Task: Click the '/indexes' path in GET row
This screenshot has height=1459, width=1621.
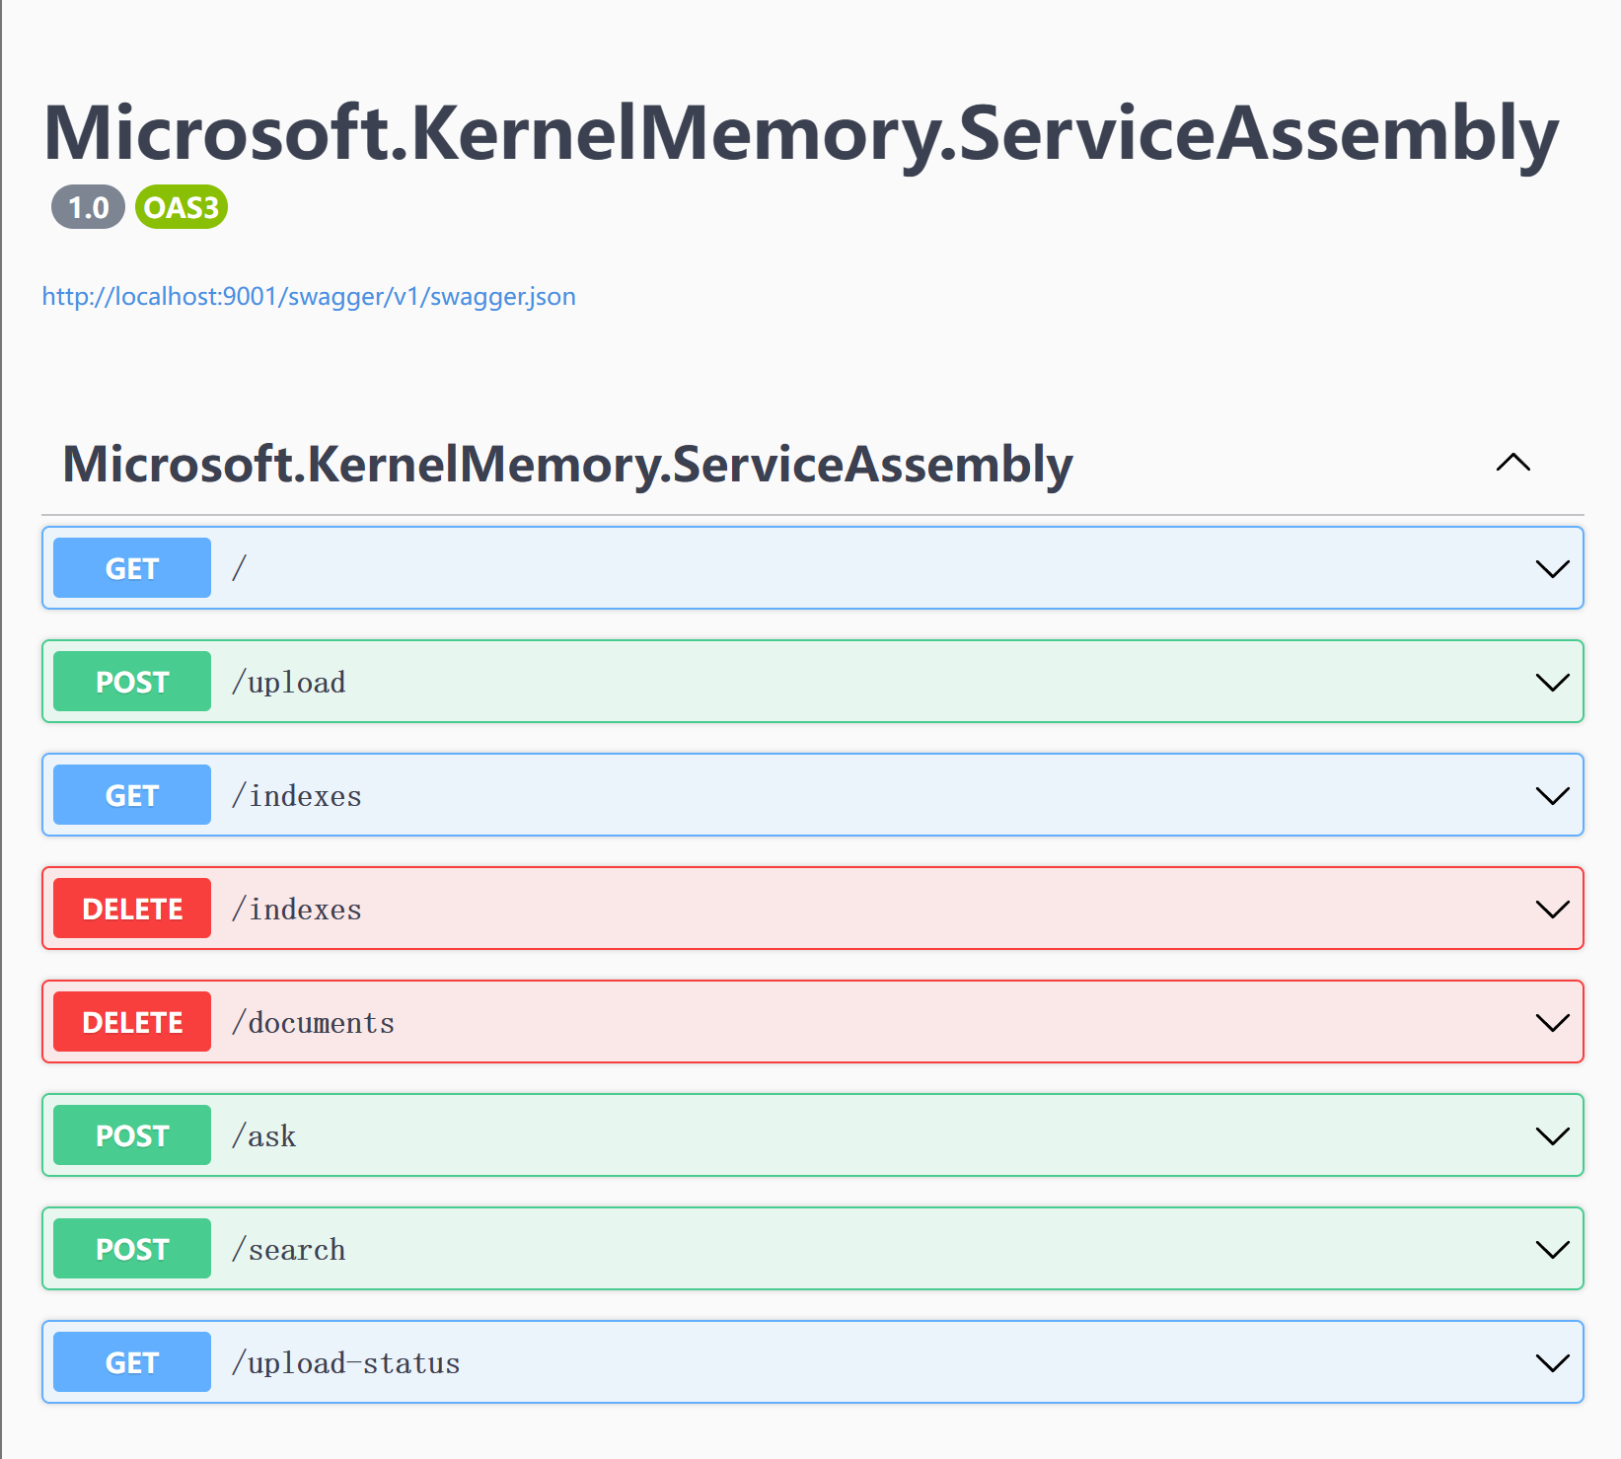Action: pyautogui.click(x=296, y=796)
